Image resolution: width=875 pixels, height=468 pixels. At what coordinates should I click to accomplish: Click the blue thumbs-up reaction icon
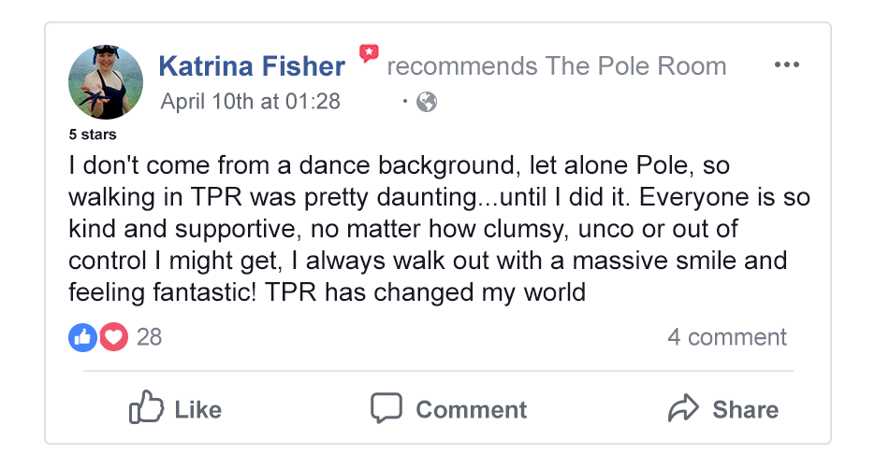(82, 337)
